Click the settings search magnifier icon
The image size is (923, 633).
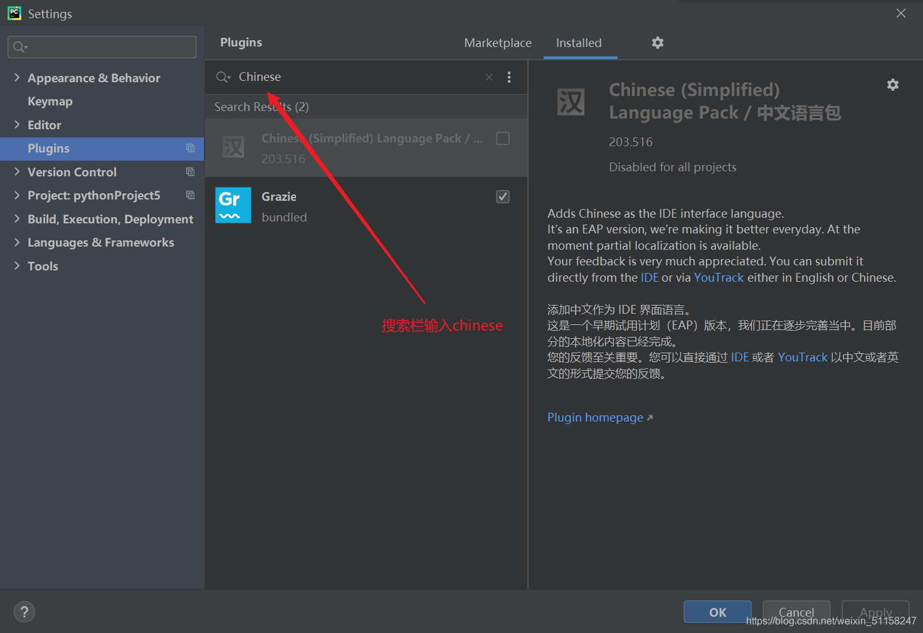click(x=20, y=47)
